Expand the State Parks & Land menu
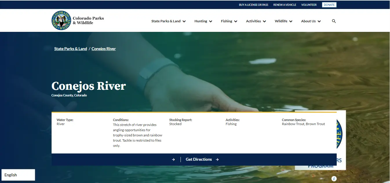Screen dimensions: 390x183 click(168, 21)
